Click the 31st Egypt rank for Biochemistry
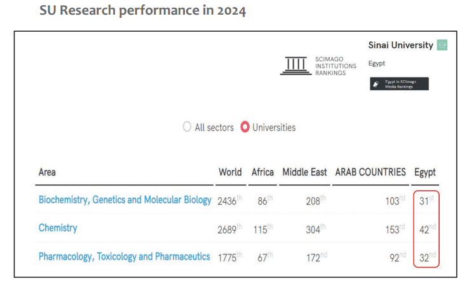This screenshot has width=469, height=283. (426, 200)
